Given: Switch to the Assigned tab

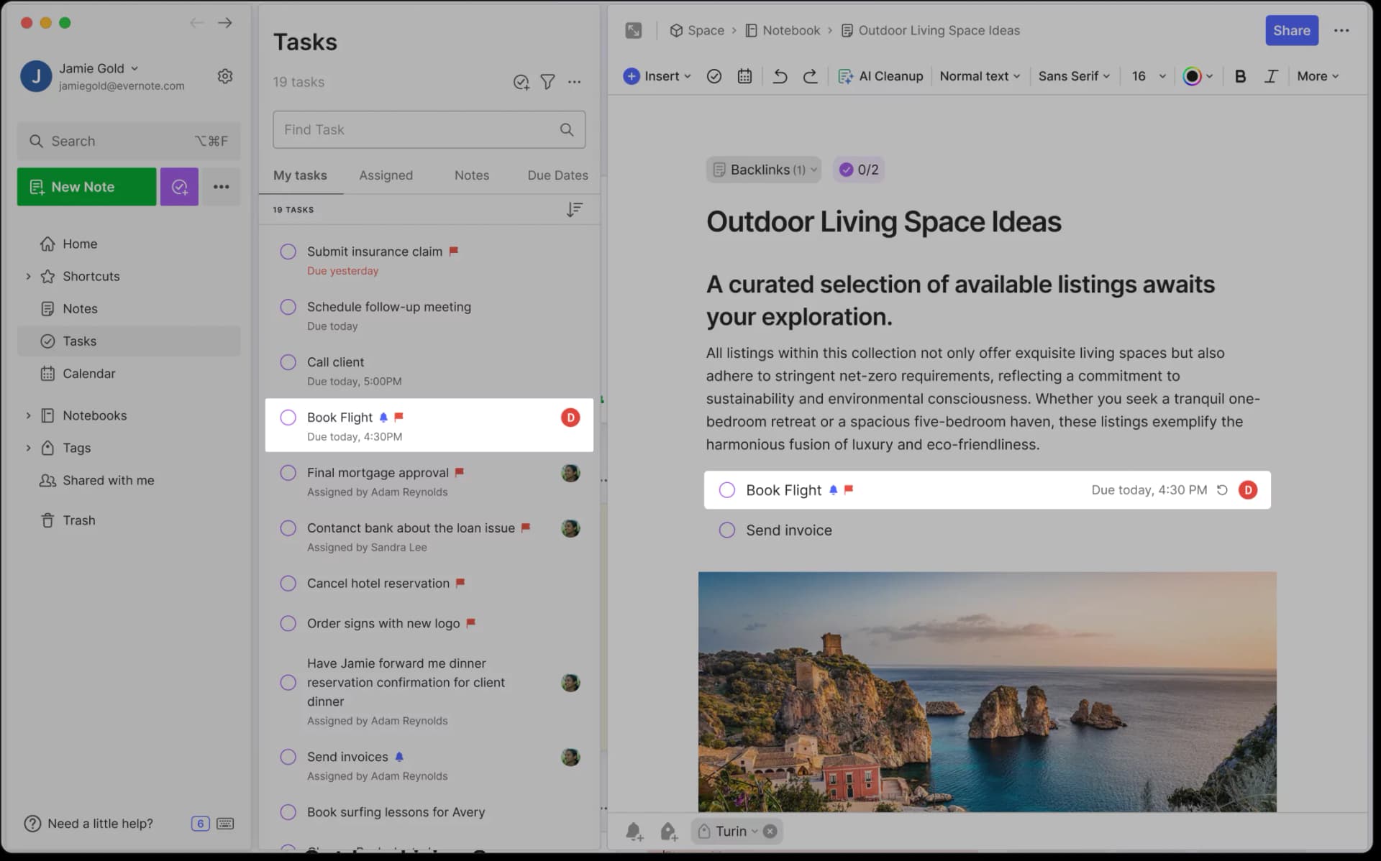Looking at the screenshot, I should (386, 175).
